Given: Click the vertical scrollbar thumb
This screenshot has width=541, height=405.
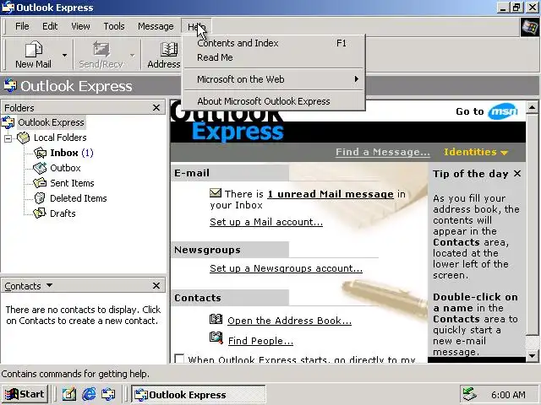Looking at the screenshot, I should coord(533,224).
